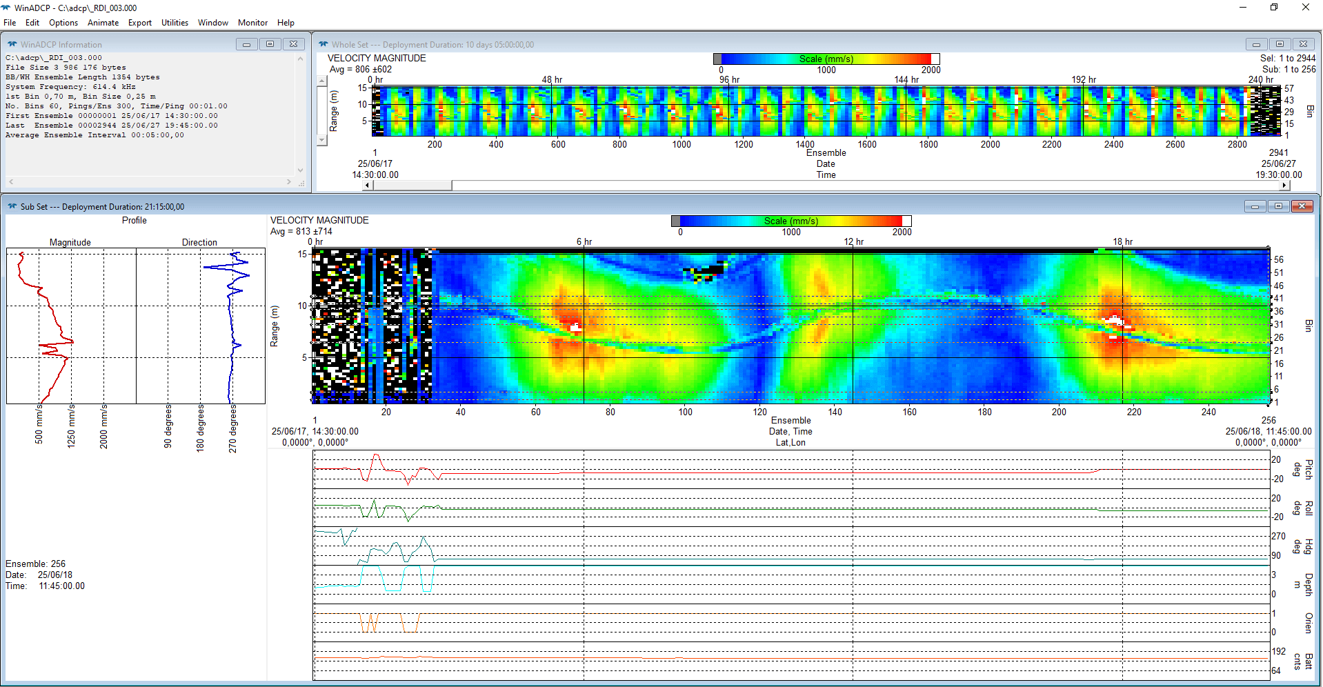
Task: Click the Sub Set window system icon
Action: pyautogui.click(x=12, y=206)
